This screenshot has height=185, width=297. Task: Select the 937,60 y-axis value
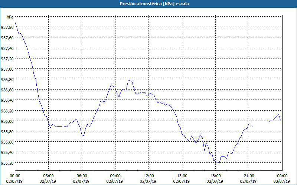[7, 38]
